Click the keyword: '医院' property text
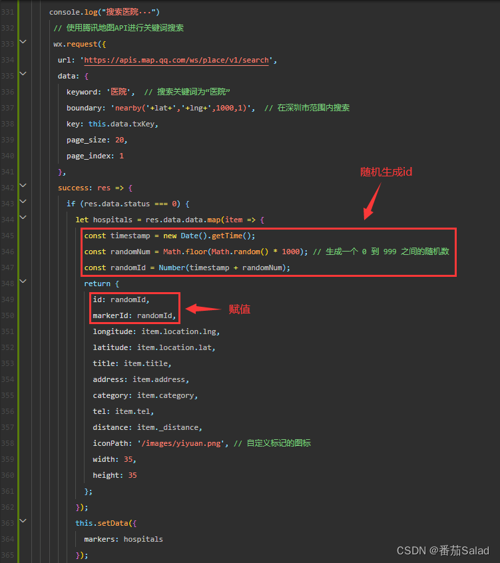 tap(101, 92)
